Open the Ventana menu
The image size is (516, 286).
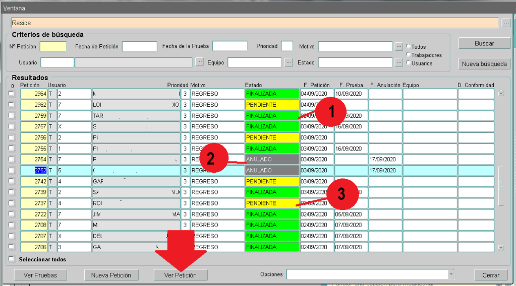click(14, 8)
